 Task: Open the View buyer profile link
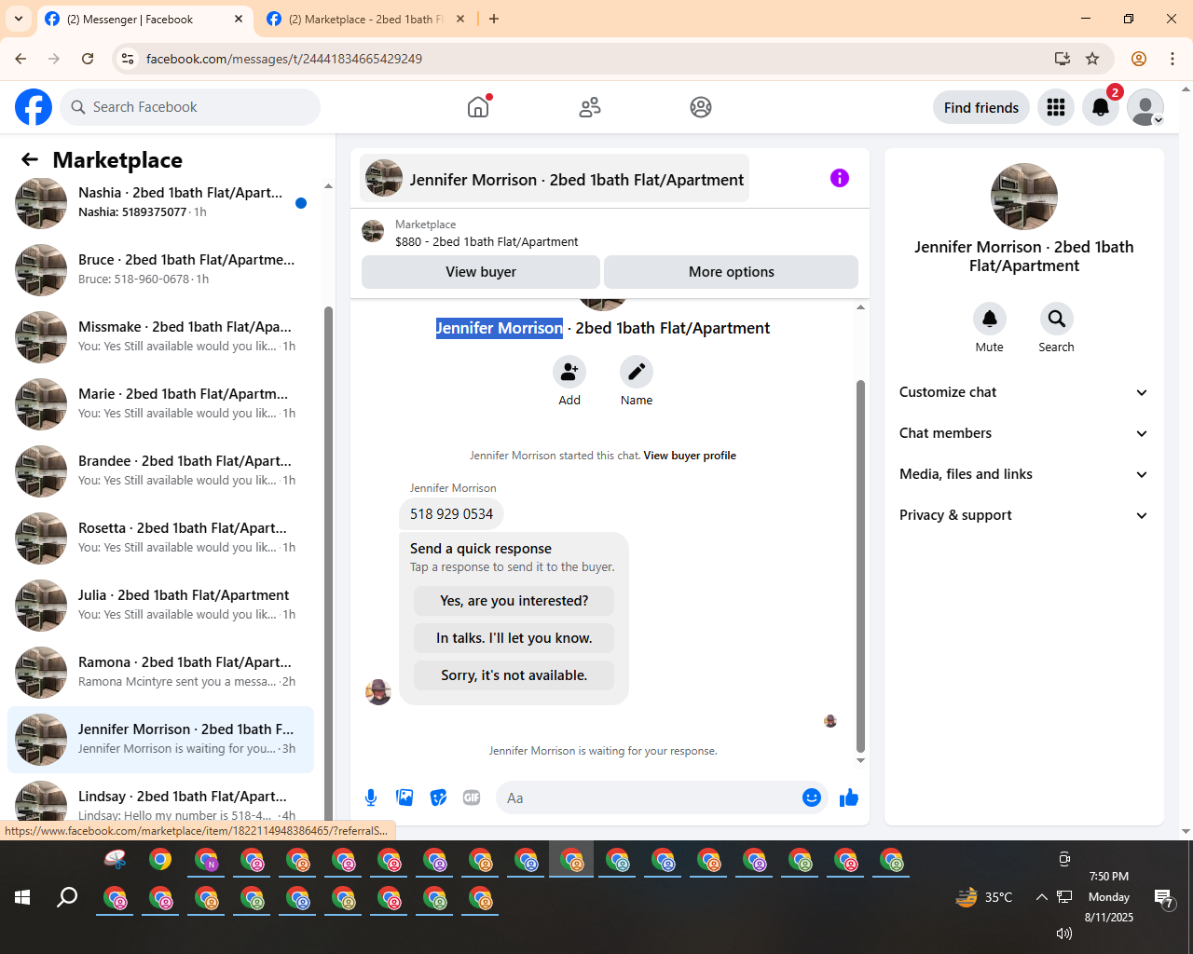point(690,456)
